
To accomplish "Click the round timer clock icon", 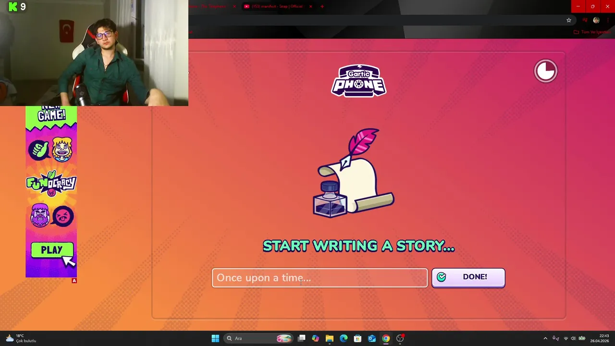I will tap(545, 71).
